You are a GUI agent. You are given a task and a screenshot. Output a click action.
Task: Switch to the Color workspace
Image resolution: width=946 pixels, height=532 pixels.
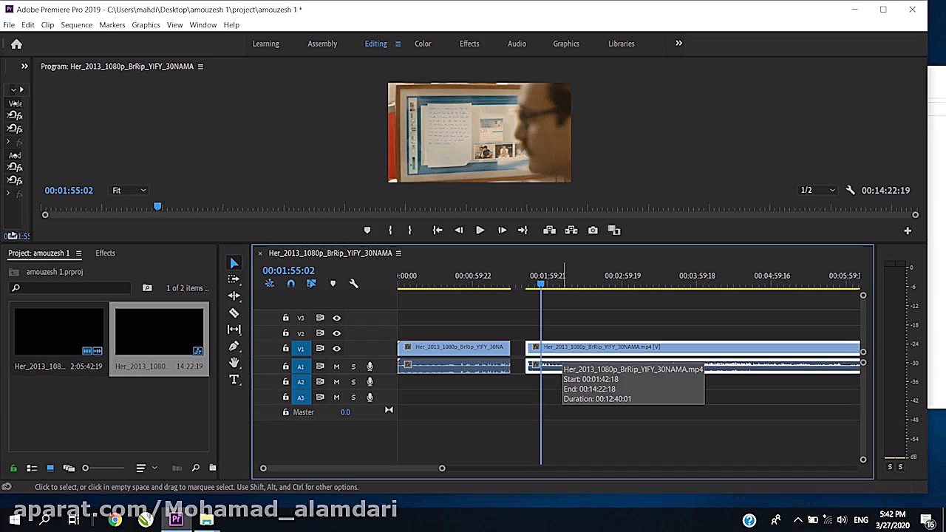pyautogui.click(x=423, y=44)
